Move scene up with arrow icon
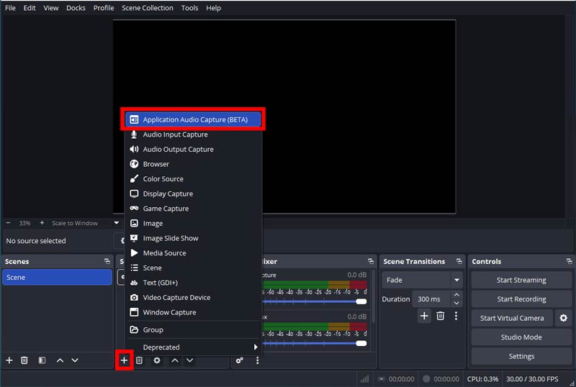The height and width of the screenshot is (387, 576). pos(60,360)
